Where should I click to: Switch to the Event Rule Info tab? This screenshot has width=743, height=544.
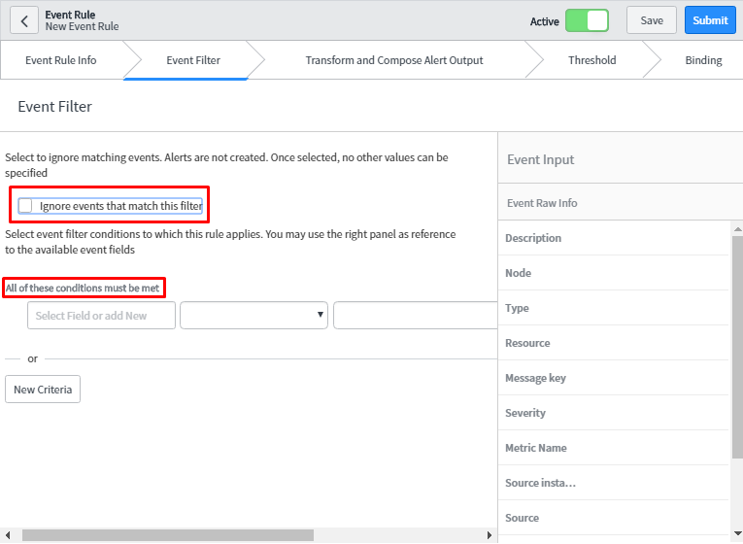[61, 60]
